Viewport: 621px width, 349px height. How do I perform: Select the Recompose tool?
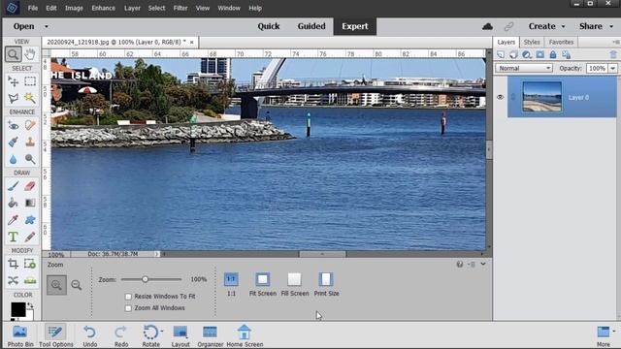(30, 264)
